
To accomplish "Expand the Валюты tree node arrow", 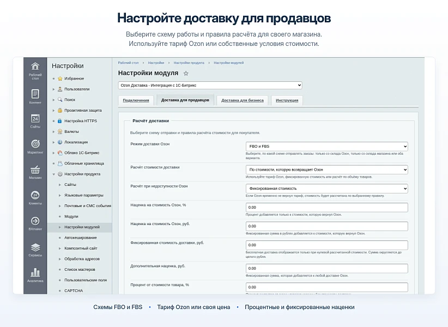I will [53, 132].
